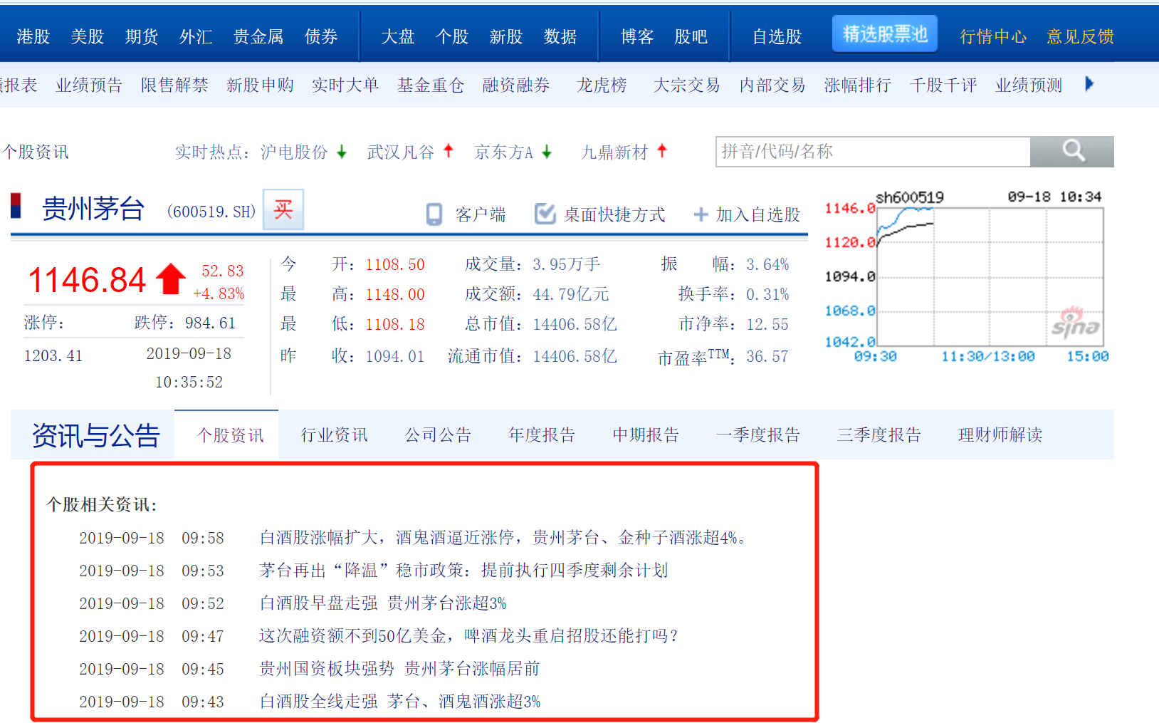This screenshot has width=1159, height=723.
Task: Open 债券 in the top navigation
Action: pyautogui.click(x=321, y=36)
